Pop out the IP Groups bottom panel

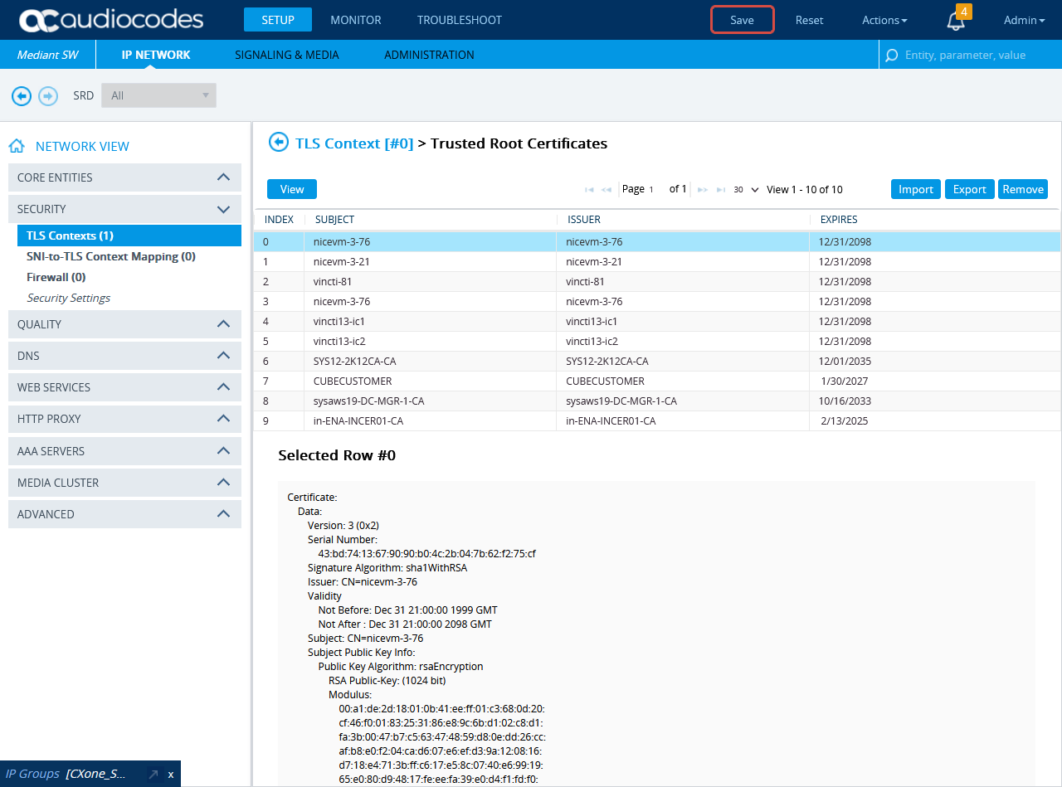[153, 774]
